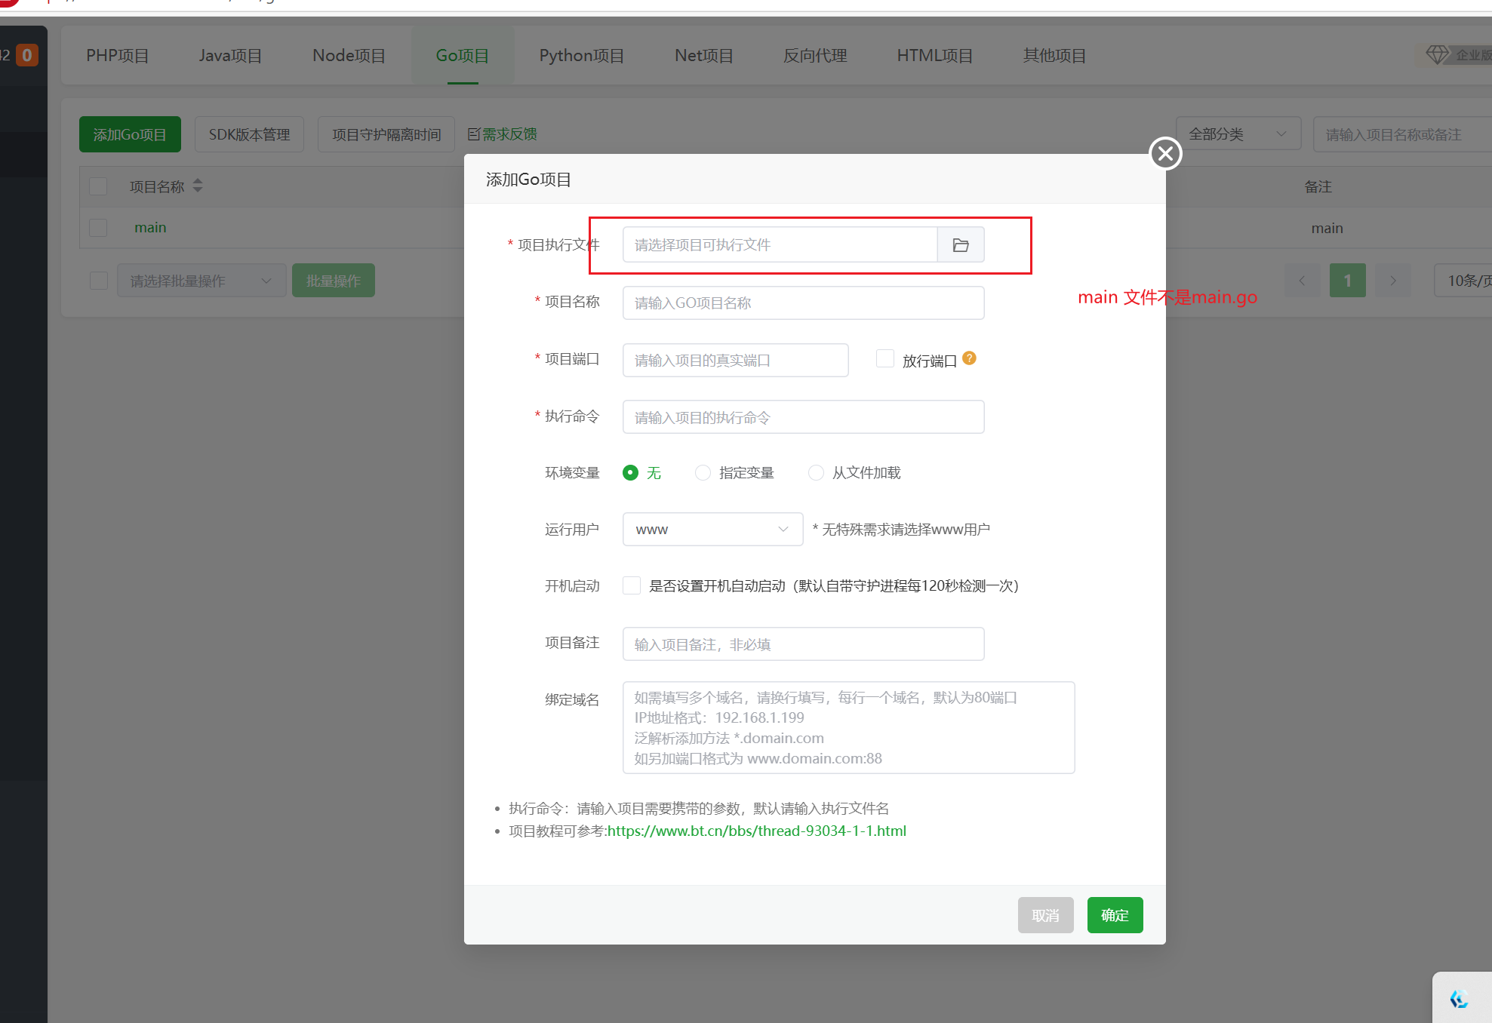Enable the 放行端口 checkbox
Image resolution: width=1492 pixels, height=1023 pixels.
click(x=885, y=358)
